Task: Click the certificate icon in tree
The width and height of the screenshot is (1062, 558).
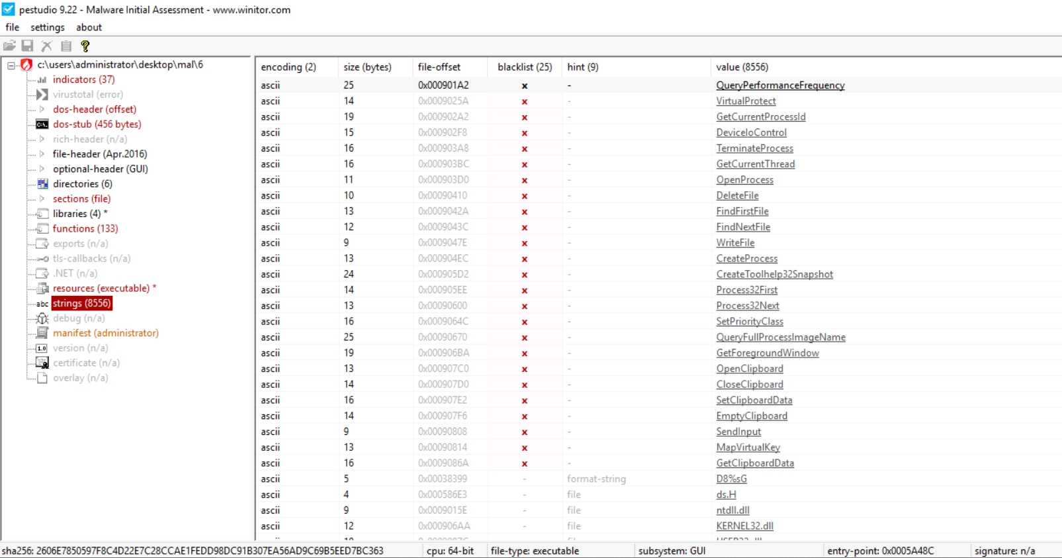Action: point(42,363)
